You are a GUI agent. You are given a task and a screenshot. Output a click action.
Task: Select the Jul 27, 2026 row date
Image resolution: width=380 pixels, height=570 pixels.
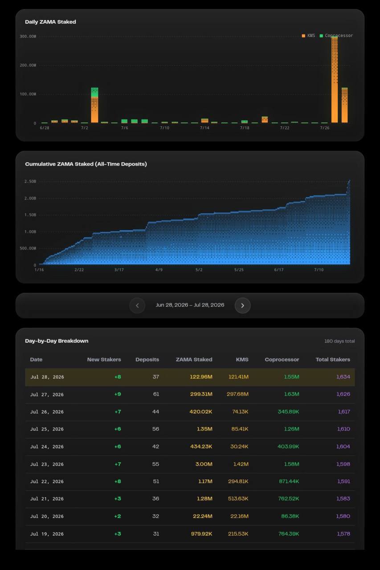(x=47, y=394)
